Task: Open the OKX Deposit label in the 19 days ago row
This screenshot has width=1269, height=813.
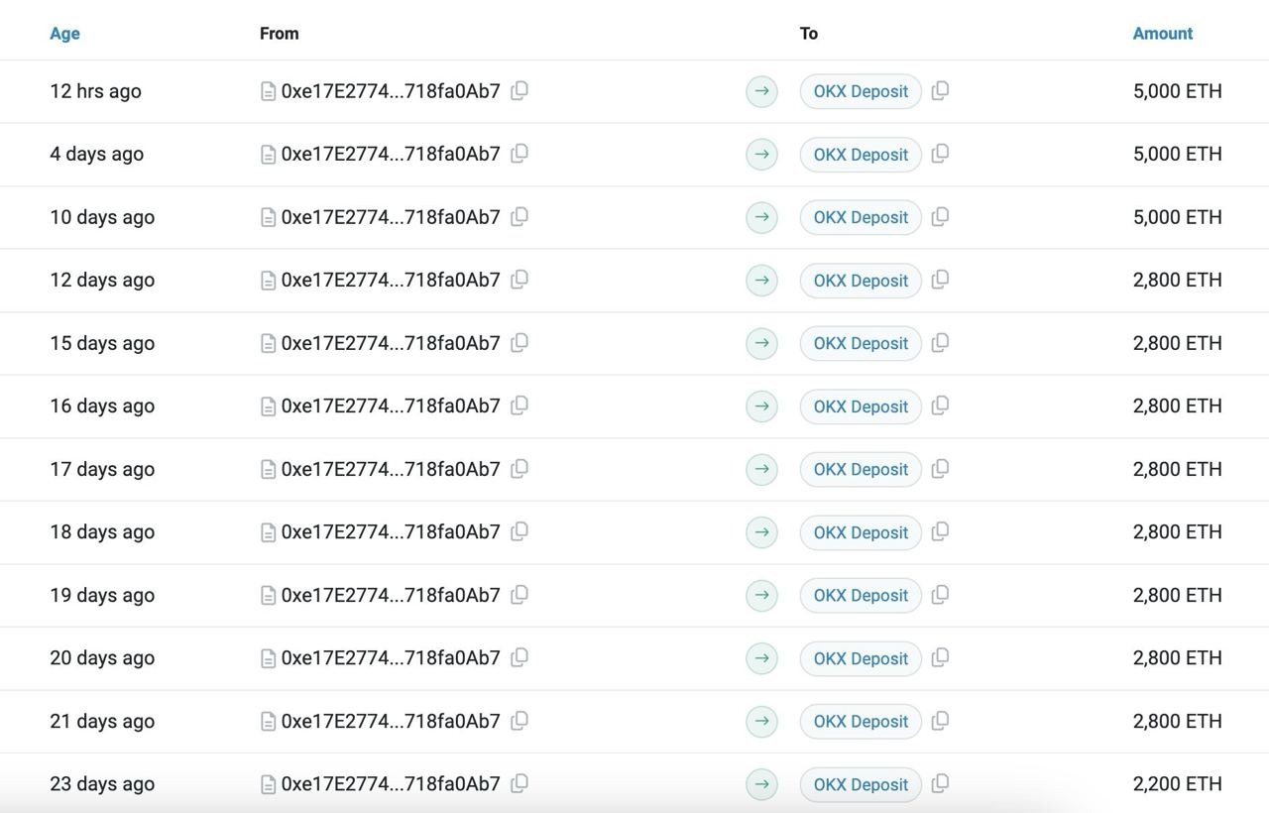Action: click(861, 595)
